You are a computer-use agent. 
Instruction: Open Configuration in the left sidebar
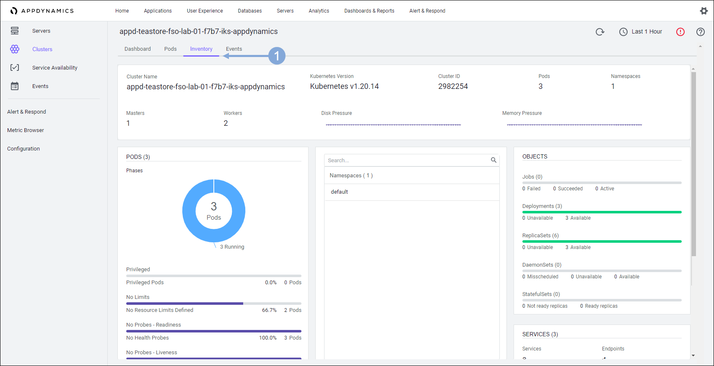tap(23, 149)
